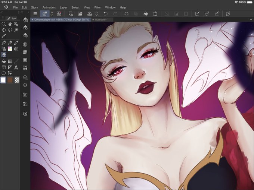Screen dimensions: 254x190
Task: Select the highlighted Eraser tool
Action: click(4, 55)
